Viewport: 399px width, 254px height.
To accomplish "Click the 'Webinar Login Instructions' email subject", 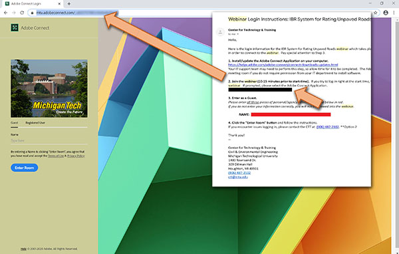I will pos(299,19).
